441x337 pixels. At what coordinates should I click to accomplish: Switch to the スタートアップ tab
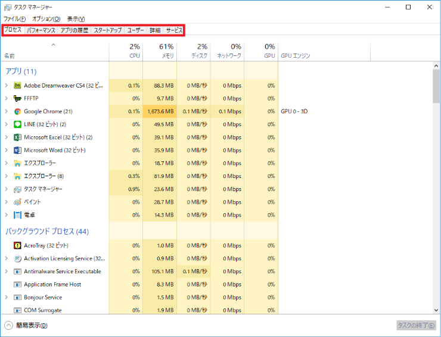click(108, 30)
